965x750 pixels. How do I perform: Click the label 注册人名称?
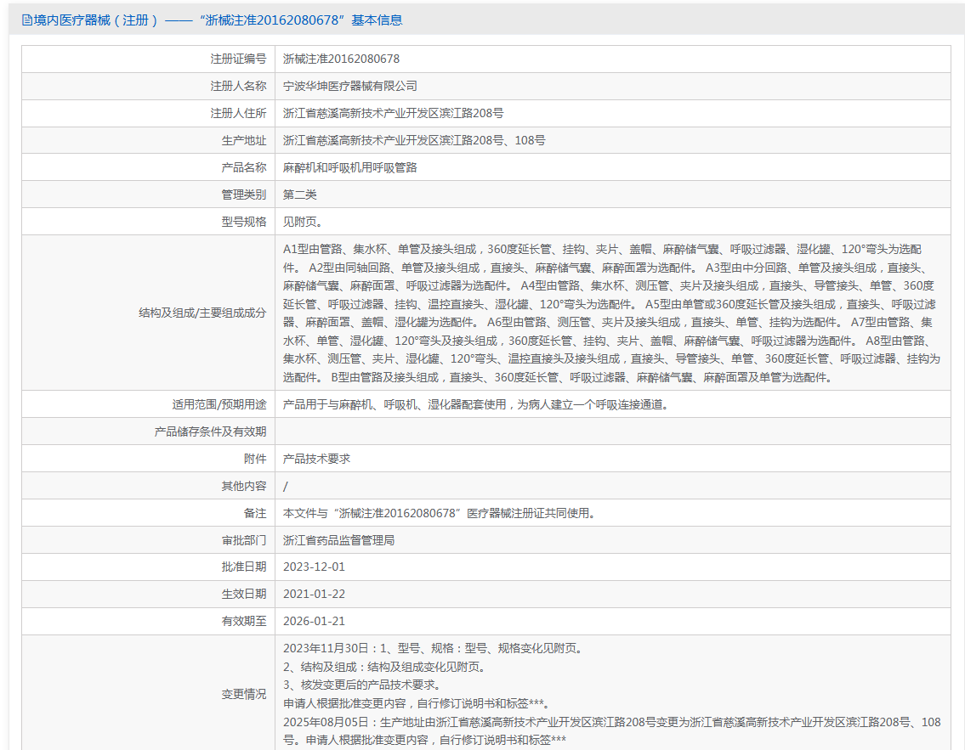pyautogui.click(x=238, y=86)
